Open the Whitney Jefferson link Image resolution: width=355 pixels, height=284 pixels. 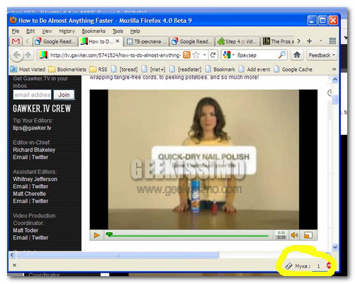[35, 179]
